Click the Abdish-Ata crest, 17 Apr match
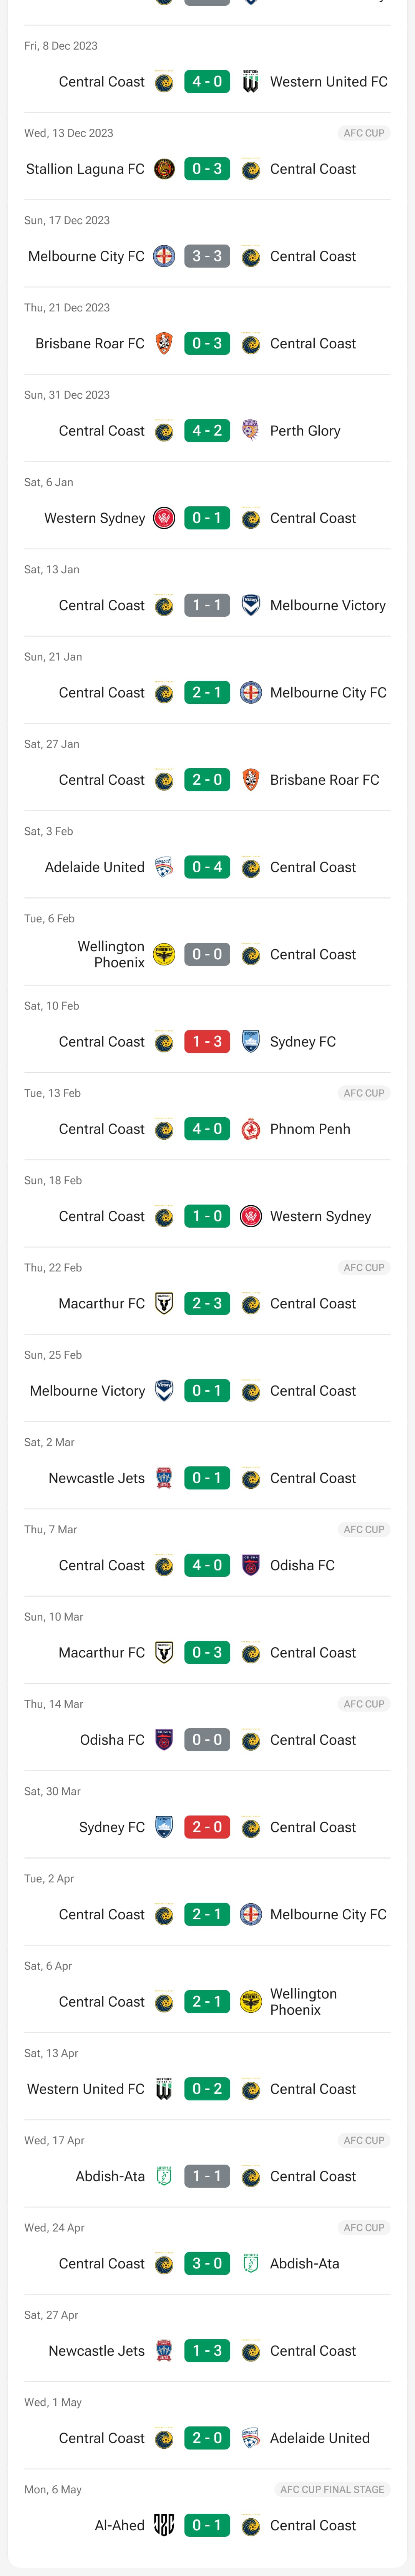 pyautogui.click(x=164, y=2177)
